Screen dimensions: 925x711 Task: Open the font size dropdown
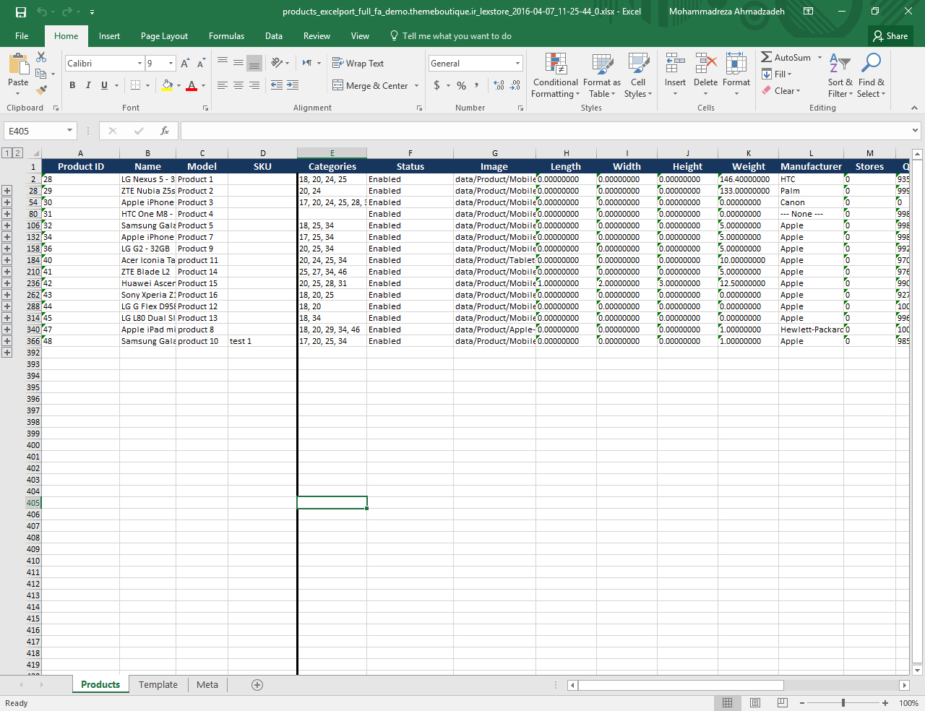pos(171,64)
